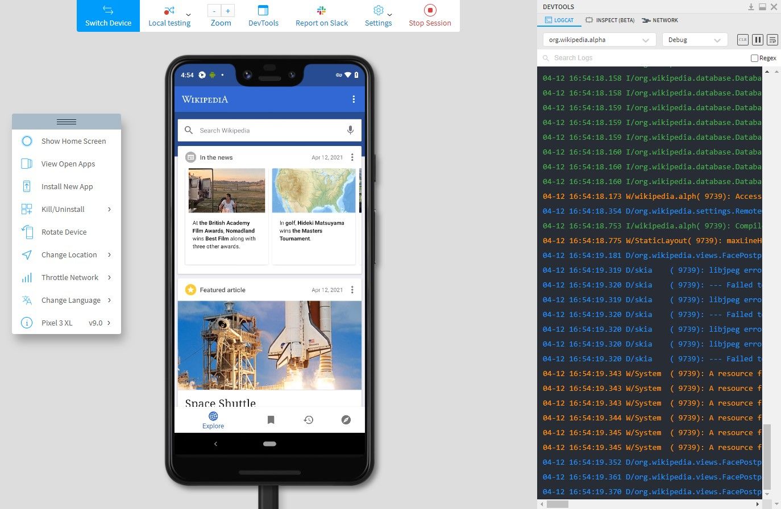Open the Nomadland news card
This screenshot has width=781, height=509.
tap(227, 216)
